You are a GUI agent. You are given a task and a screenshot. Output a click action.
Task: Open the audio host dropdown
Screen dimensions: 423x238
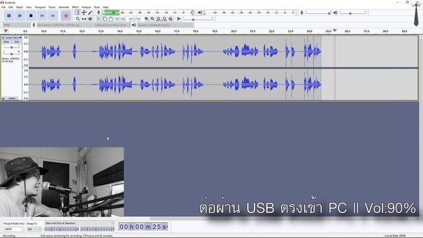point(16,25)
